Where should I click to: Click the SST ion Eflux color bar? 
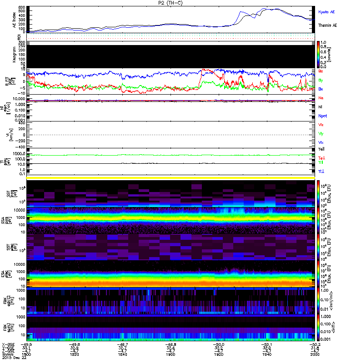coord(318,194)
